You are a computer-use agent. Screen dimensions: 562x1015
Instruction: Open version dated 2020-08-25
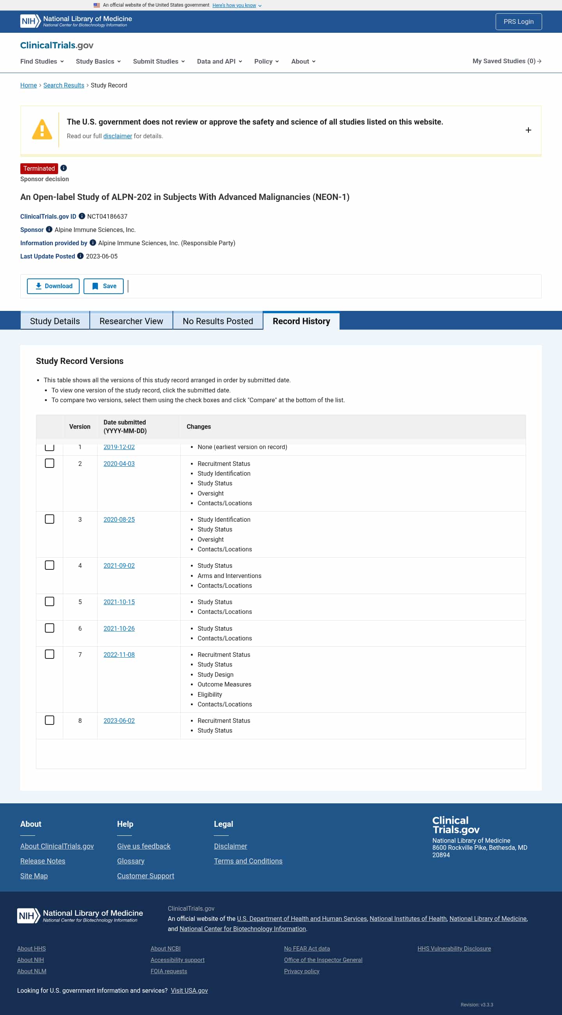(119, 520)
